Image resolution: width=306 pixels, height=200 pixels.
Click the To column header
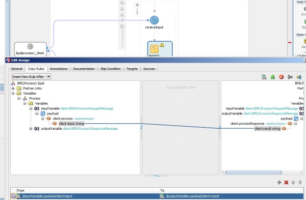232,190
